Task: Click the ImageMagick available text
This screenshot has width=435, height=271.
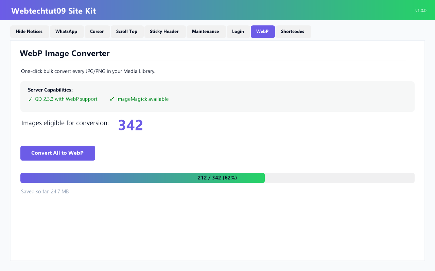Action: pos(142,99)
